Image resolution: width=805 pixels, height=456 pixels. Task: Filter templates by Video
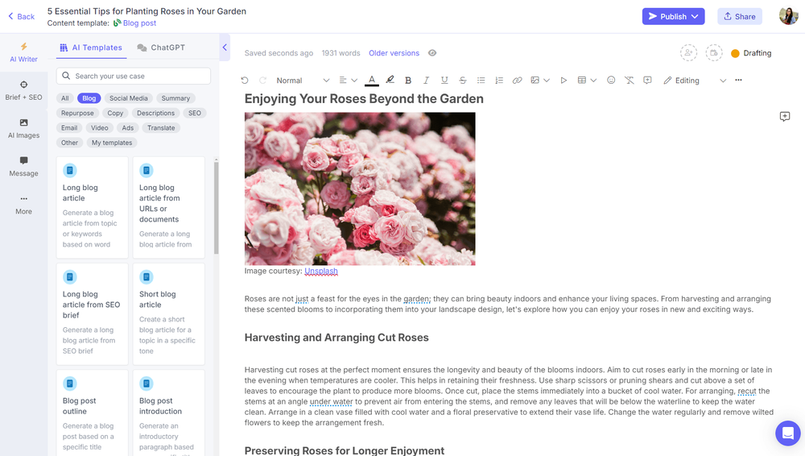click(100, 128)
